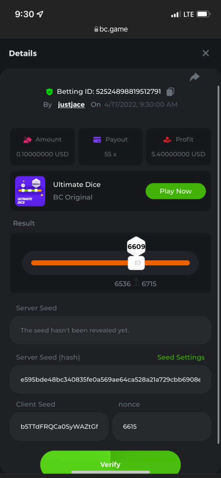The image size is (221, 478).
Task: Click the Ultimate Dice game thumbnail
Action: point(30,191)
